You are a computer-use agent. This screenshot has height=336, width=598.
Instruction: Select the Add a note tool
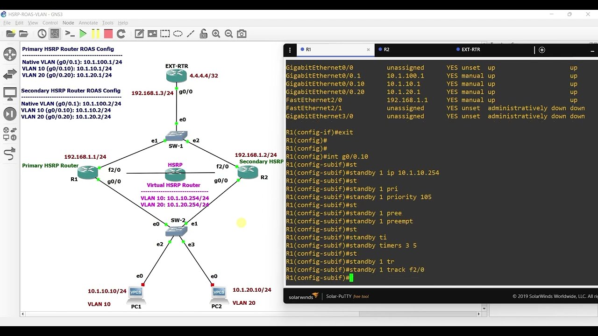tap(139, 34)
